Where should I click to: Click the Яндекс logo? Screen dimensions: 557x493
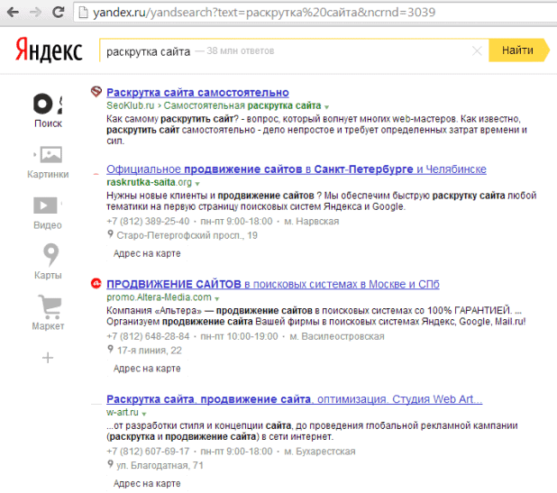pos(49,50)
